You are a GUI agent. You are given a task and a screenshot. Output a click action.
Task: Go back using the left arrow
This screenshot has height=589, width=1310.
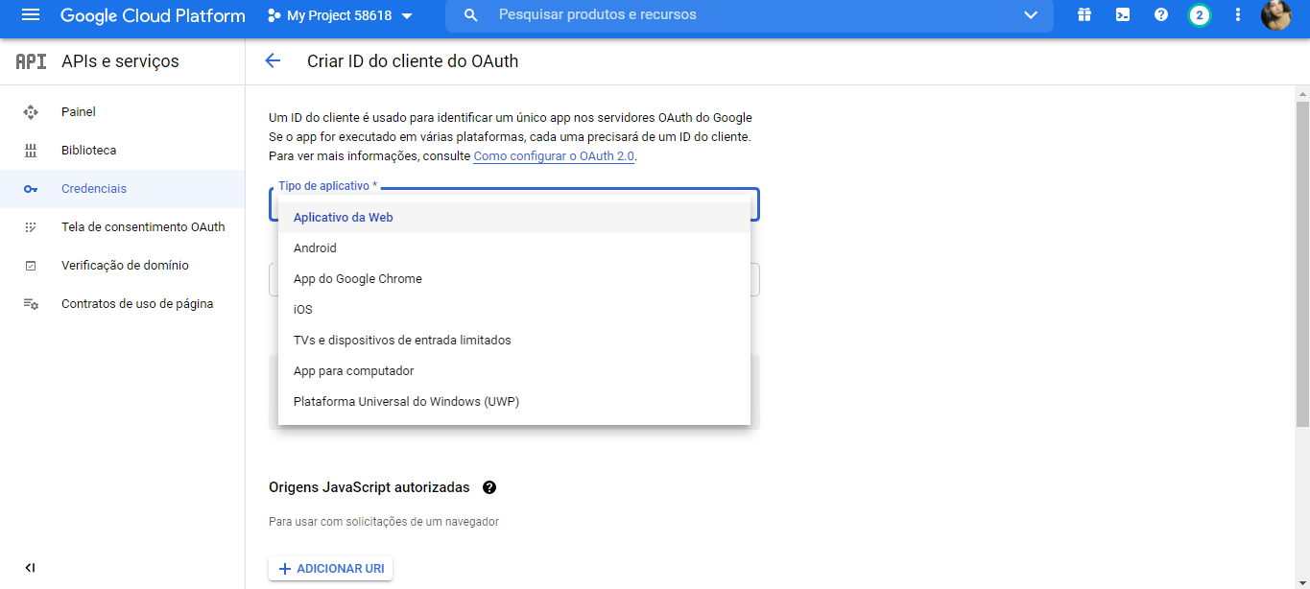[x=273, y=61]
